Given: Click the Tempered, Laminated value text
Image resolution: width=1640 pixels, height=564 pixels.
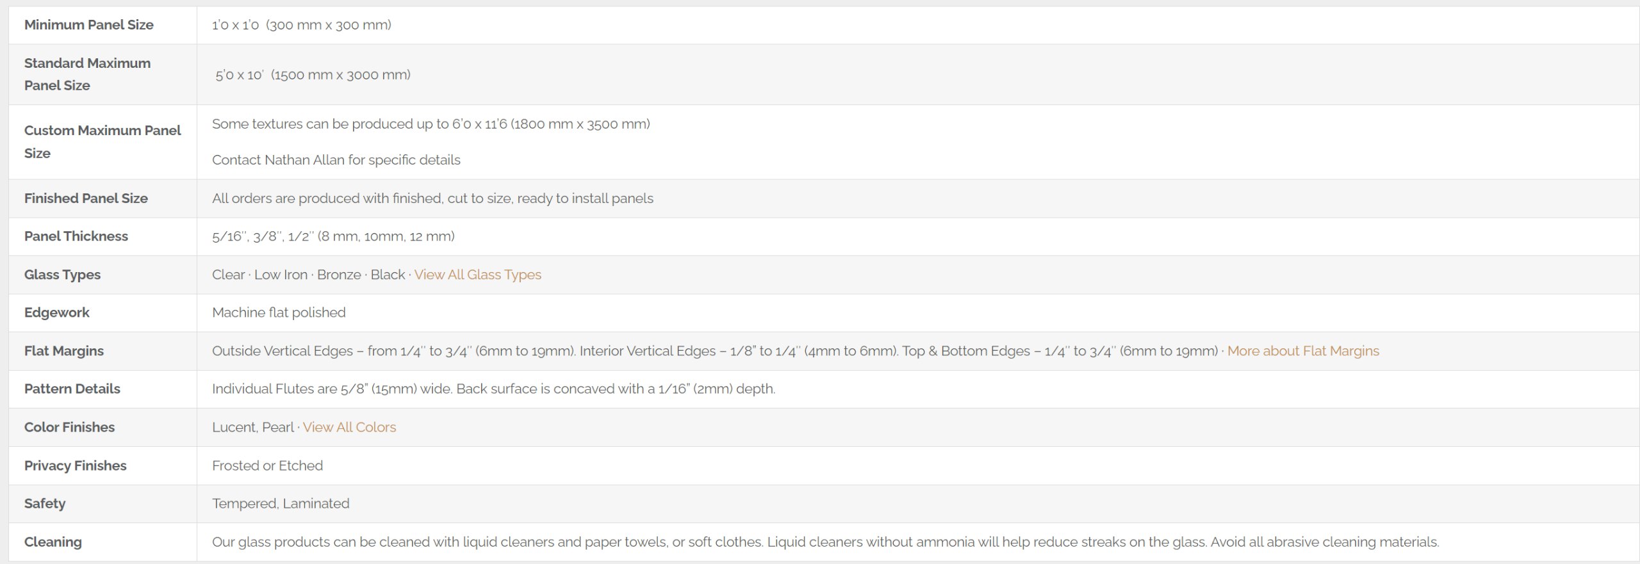Looking at the screenshot, I should [x=281, y=503].
